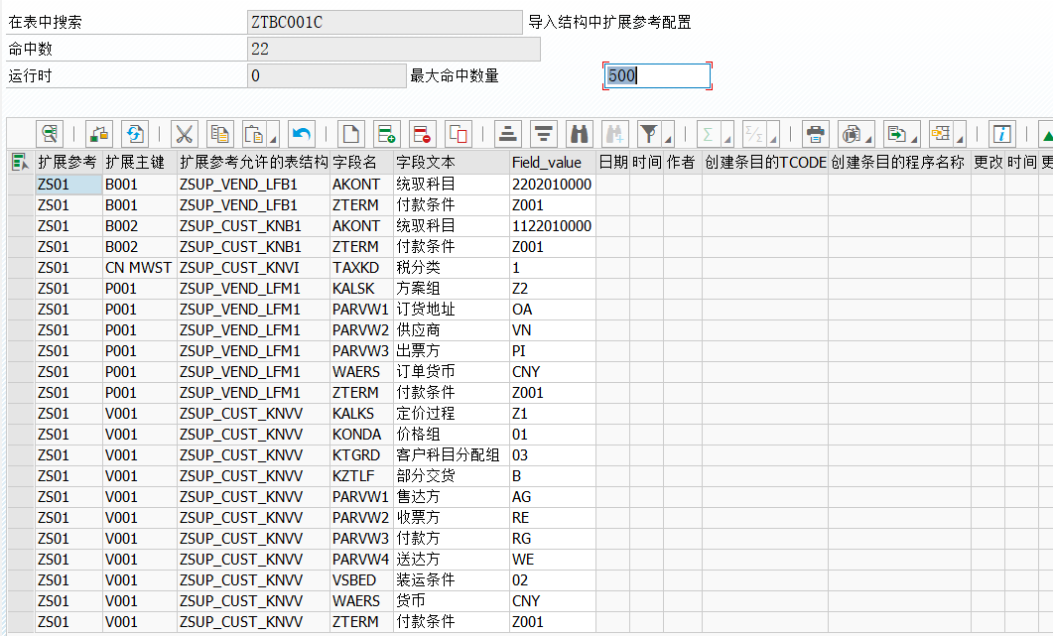
Task: Click the 创建条目的TCODE column header
Action: 765,163
